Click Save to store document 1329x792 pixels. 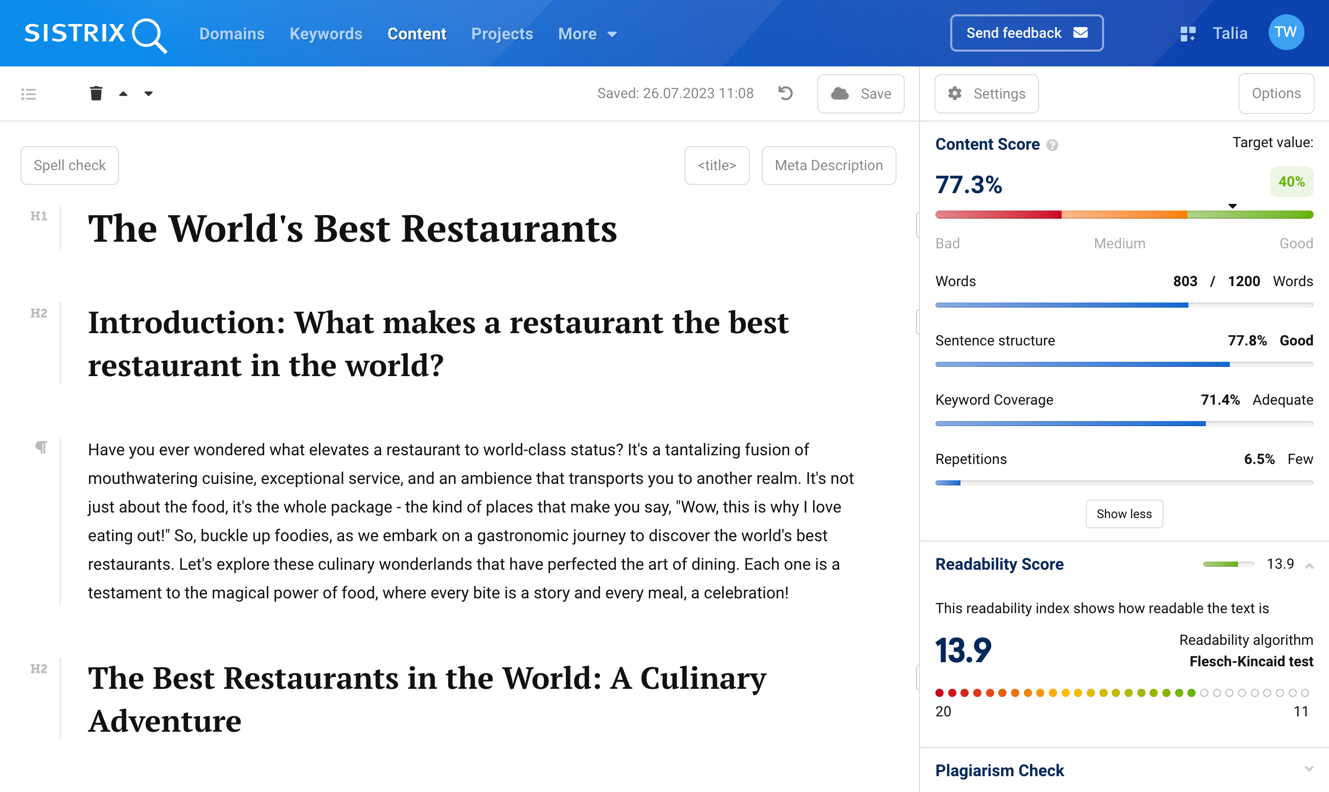click(858, 92)
